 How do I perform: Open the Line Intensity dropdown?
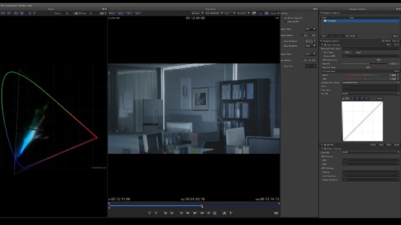[311, 46]
